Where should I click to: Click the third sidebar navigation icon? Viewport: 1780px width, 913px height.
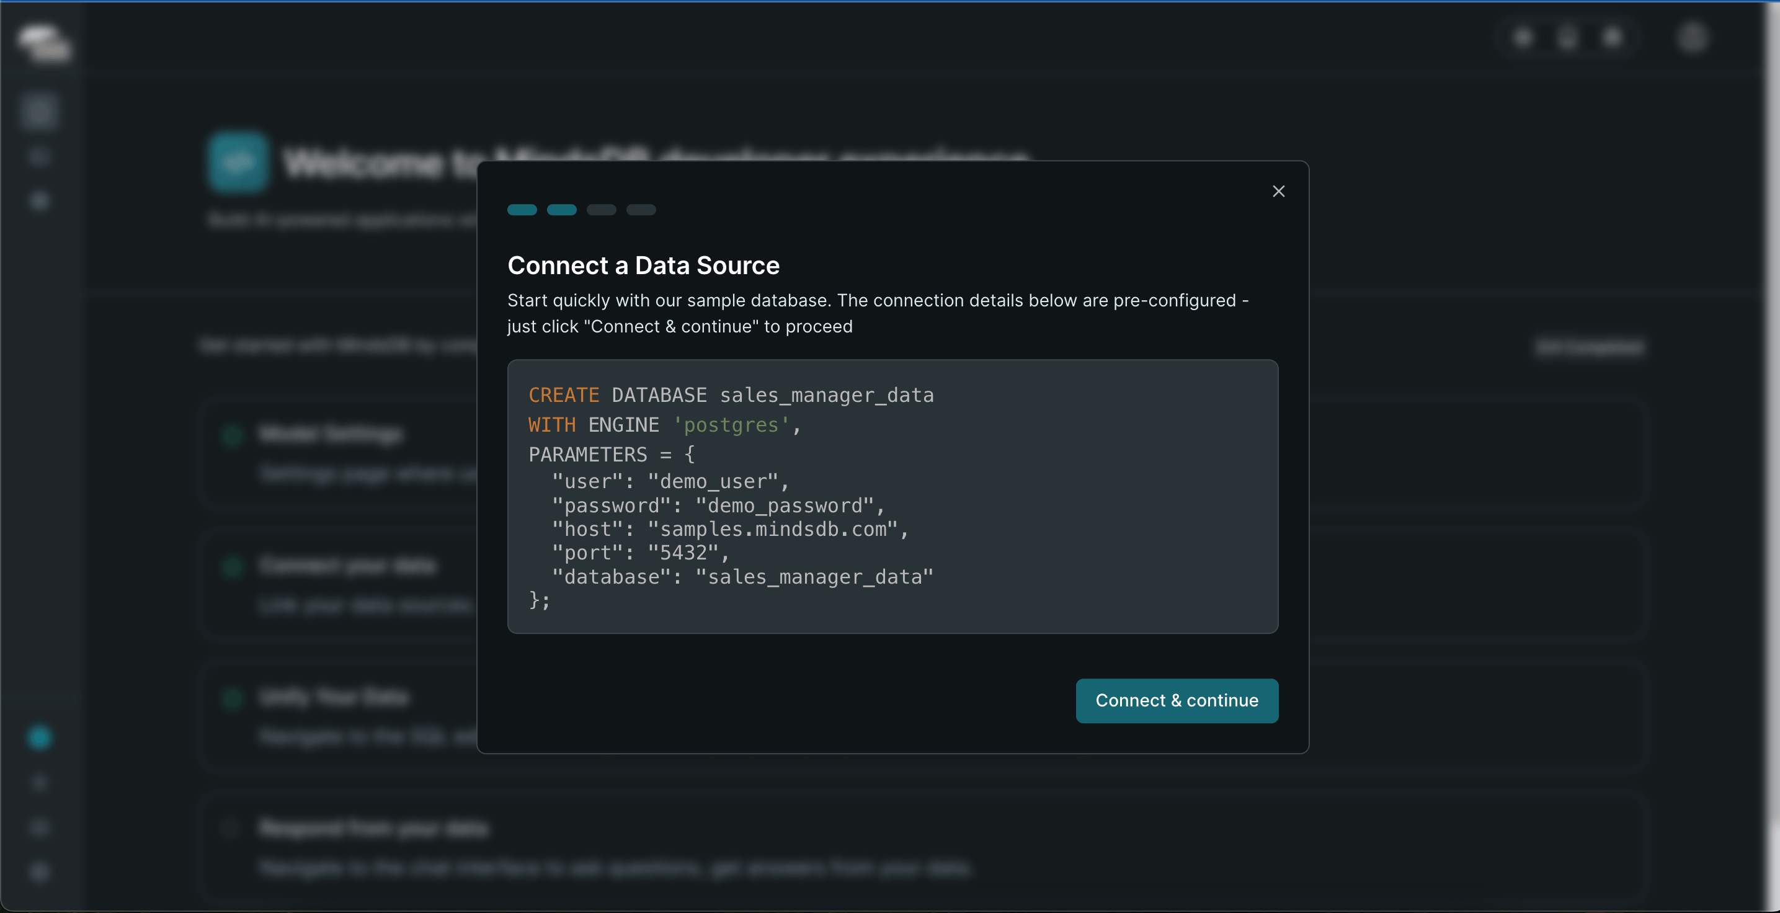point(40,201)
